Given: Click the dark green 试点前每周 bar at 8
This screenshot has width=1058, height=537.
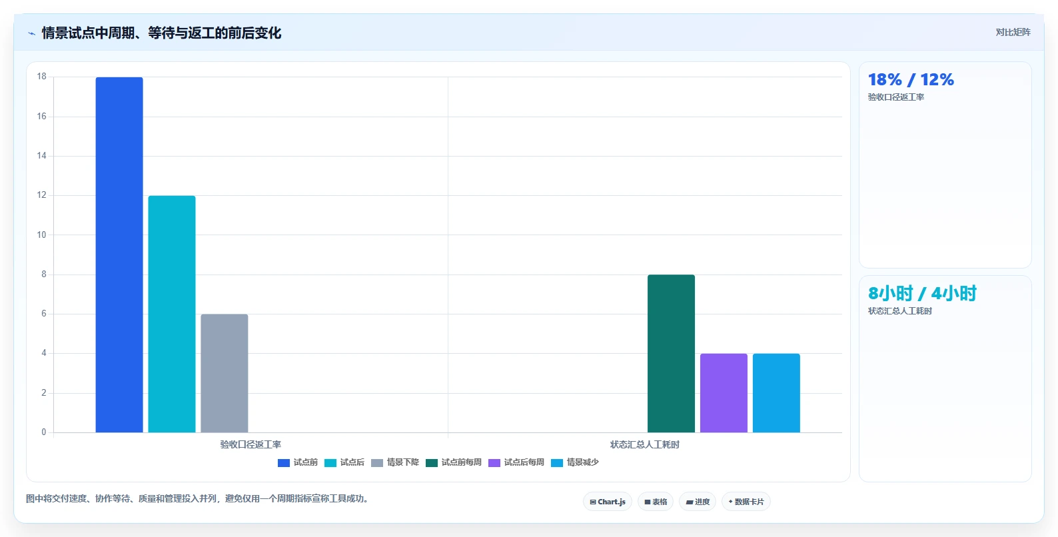Looking at the screenshot, I should pos(671,353).
